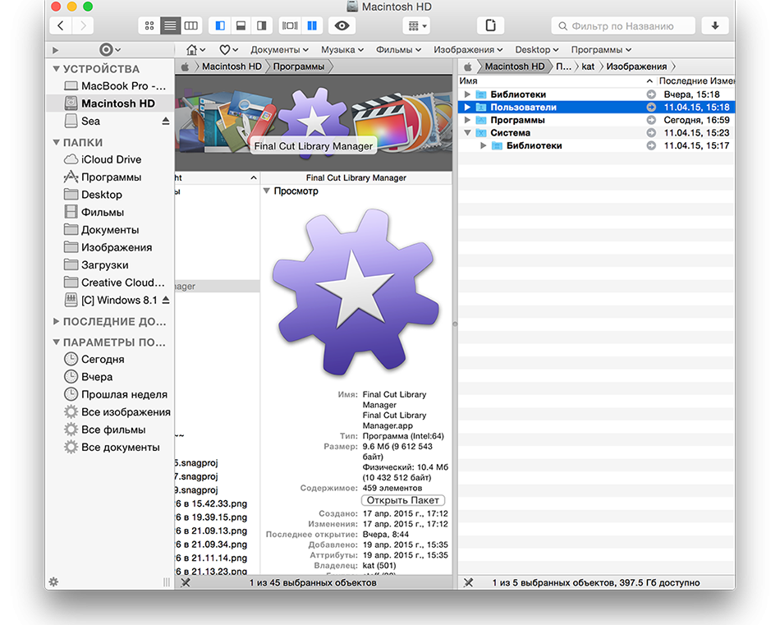Open the heart favorites dropdown

coord(229,50)
